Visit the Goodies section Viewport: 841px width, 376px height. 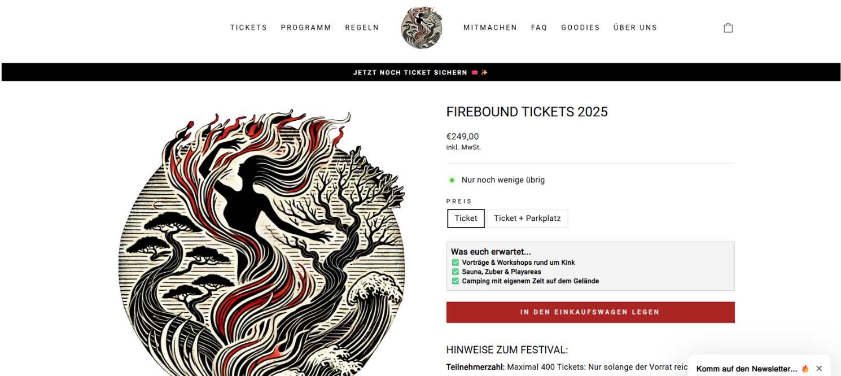pyautogui.click(x=580, y=28)
